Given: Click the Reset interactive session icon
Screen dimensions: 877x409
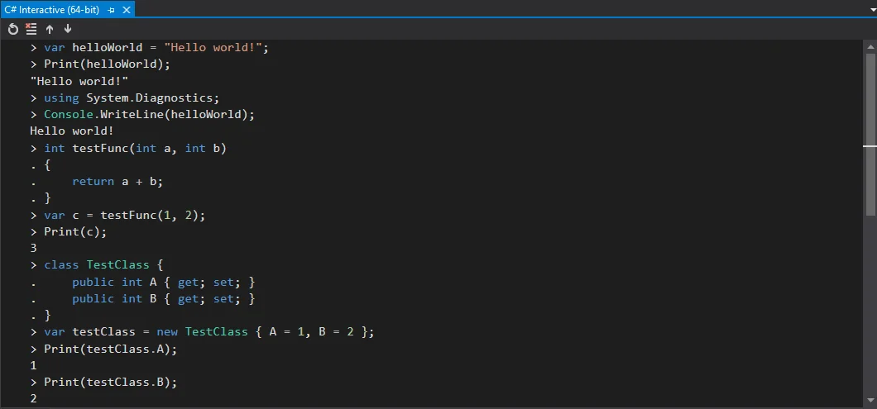Looking at the screenshot, I should point(13,29).
